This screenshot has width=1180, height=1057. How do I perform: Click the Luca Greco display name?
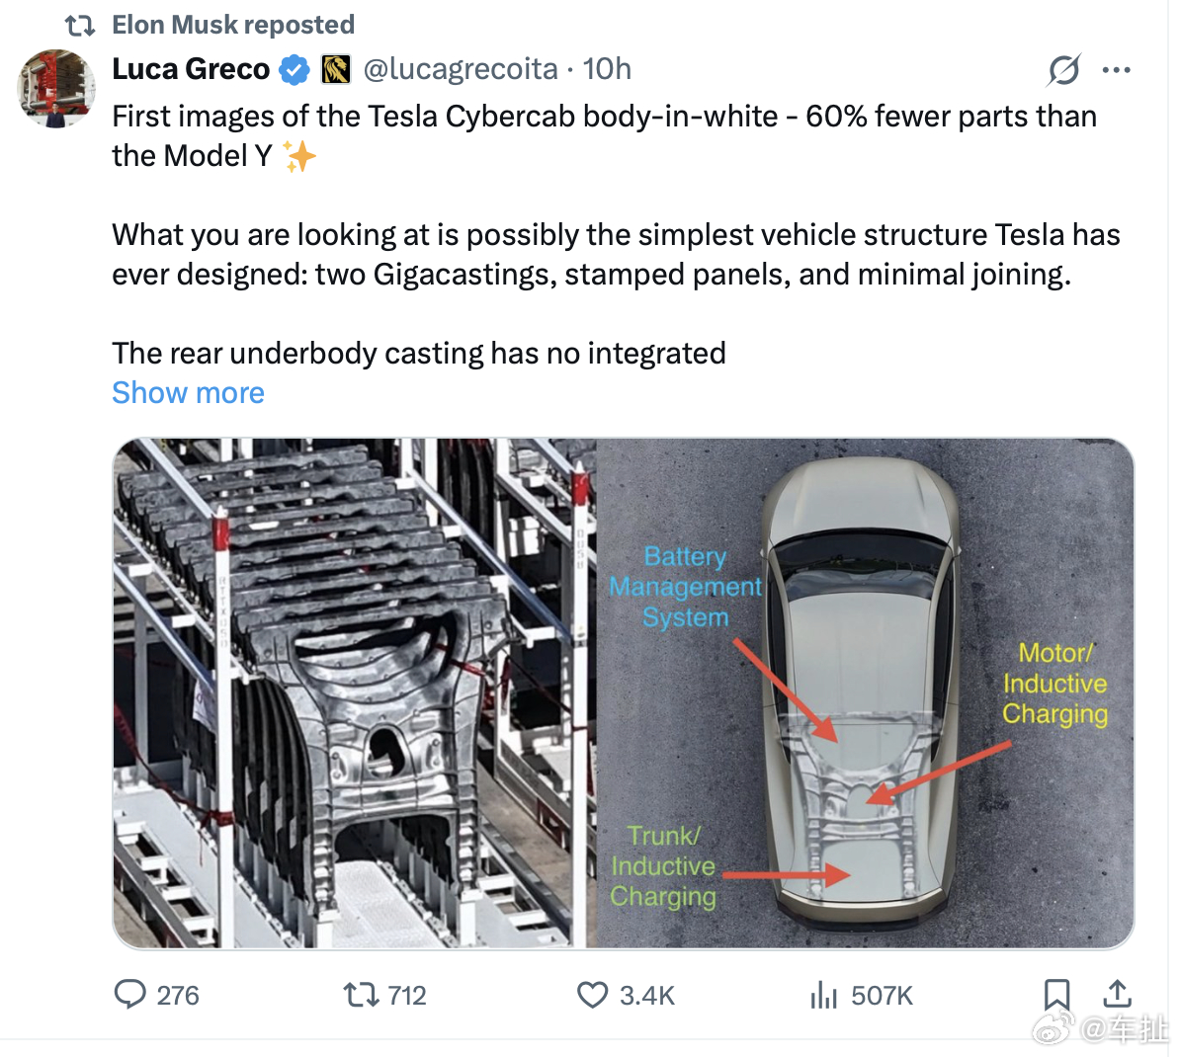(x=191, y=69)
